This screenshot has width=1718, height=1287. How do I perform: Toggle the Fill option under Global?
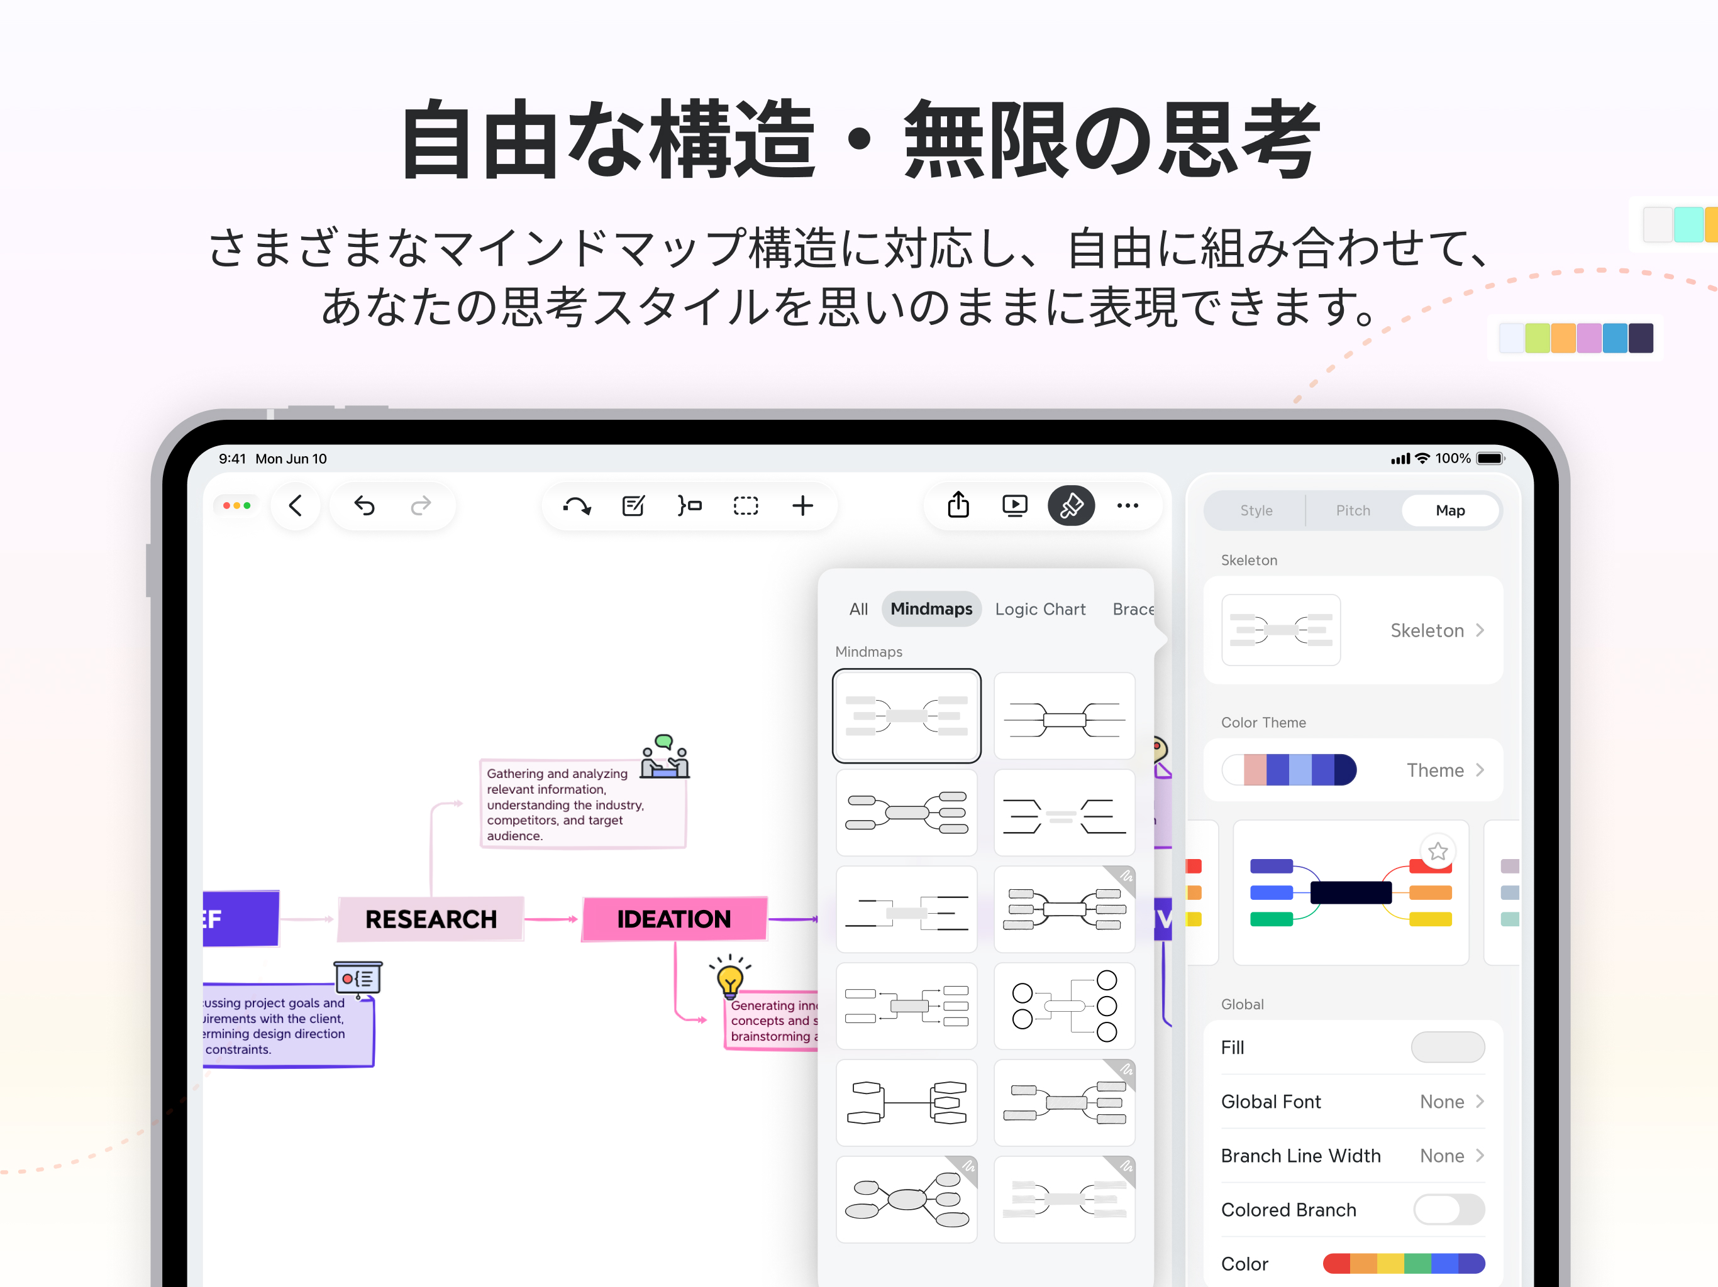1448,1047
